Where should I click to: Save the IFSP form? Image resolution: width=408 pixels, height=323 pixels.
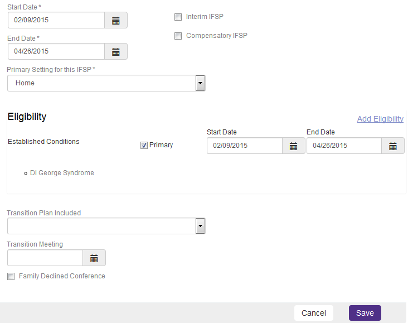point(365,313)
